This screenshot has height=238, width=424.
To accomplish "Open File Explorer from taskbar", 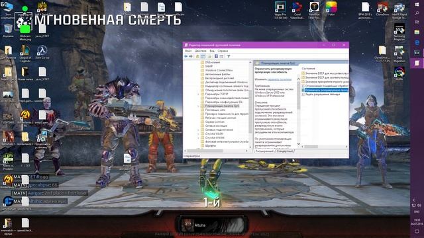I will 417,32.
